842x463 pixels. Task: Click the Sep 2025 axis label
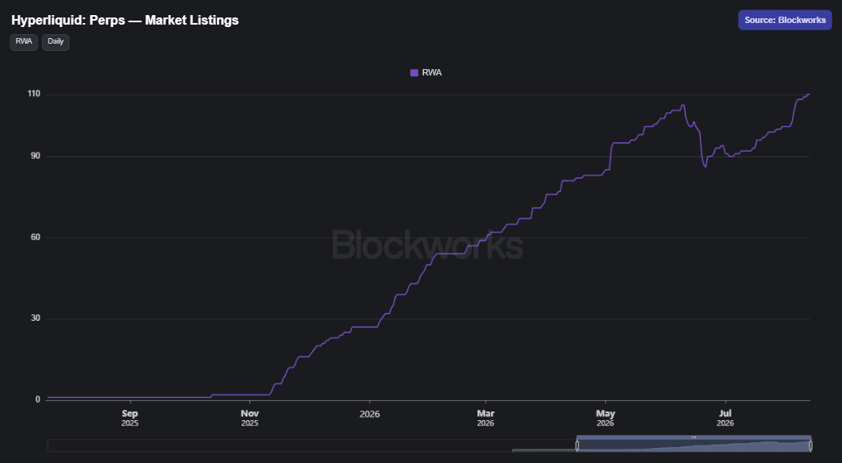click(130, 418)
